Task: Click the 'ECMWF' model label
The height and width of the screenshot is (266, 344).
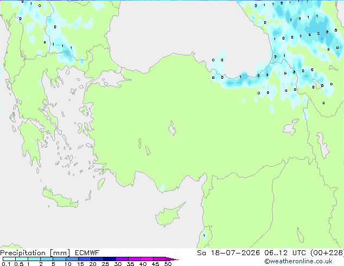Action: tap(87, 253)
